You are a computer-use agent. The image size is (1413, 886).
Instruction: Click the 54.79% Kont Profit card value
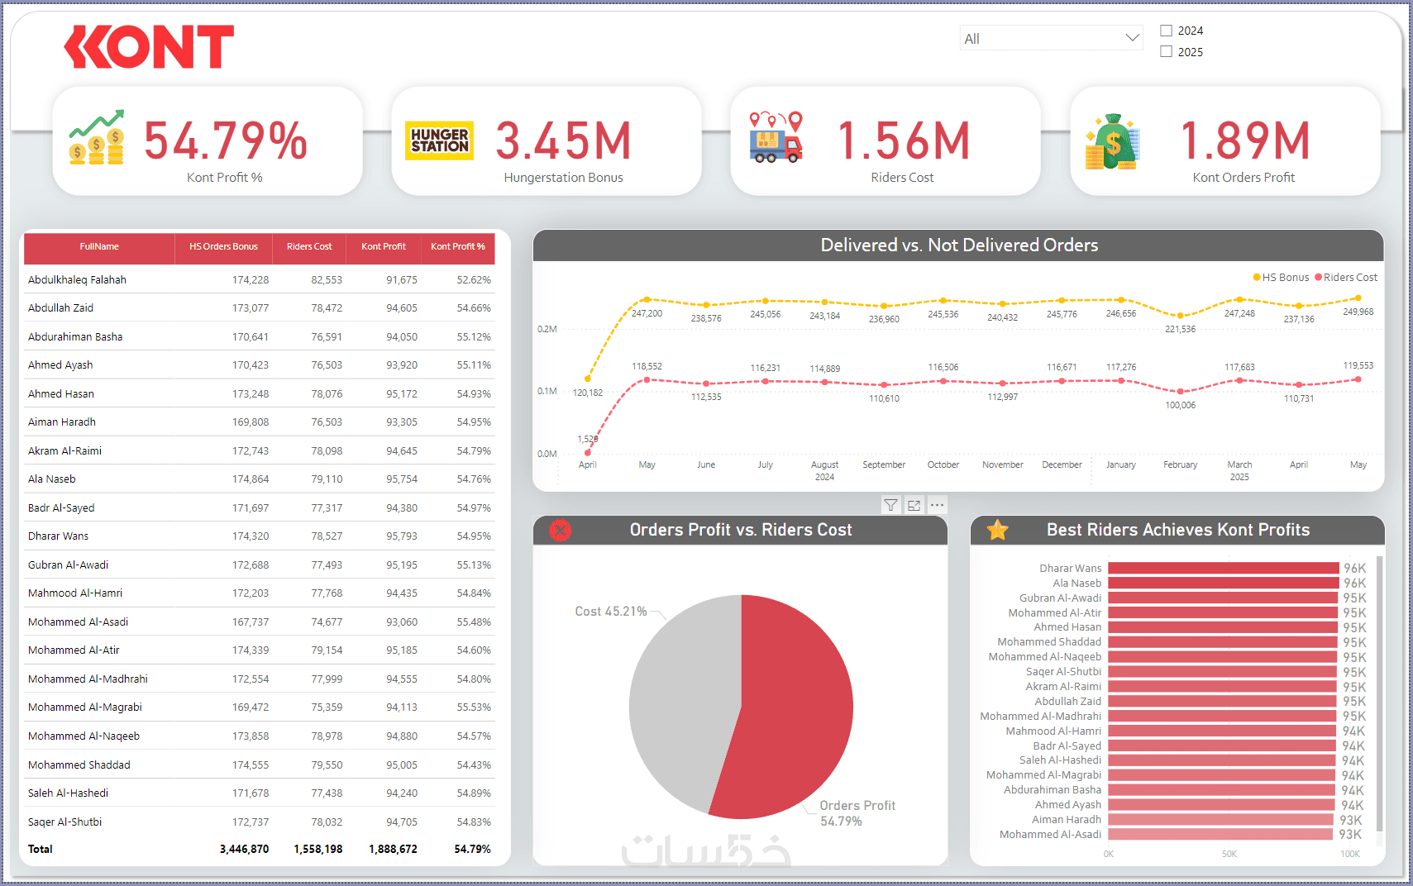(226, 141)
